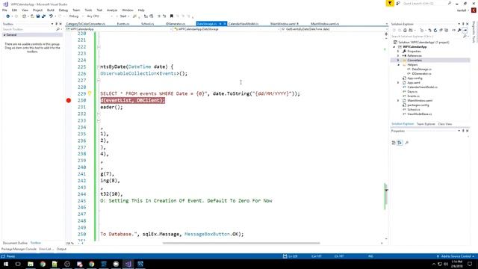Click the bookmark toolbar icon
Image resolution: width=478 pixels, height=269 pixels.
pyautogui.click(x=172, y=16)
